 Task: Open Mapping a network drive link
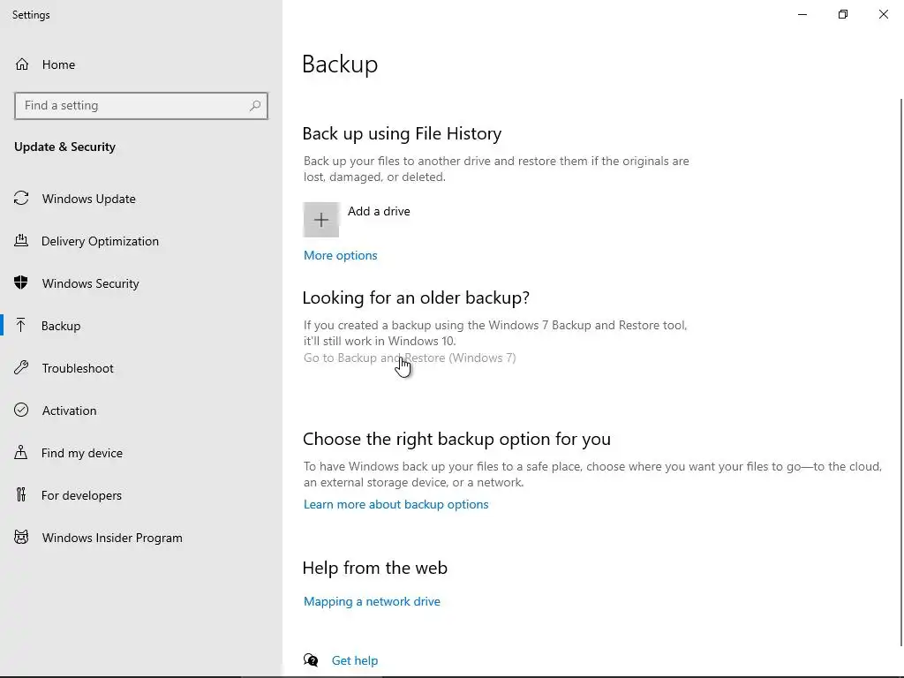pyautogui.click(x=372, y=601)
